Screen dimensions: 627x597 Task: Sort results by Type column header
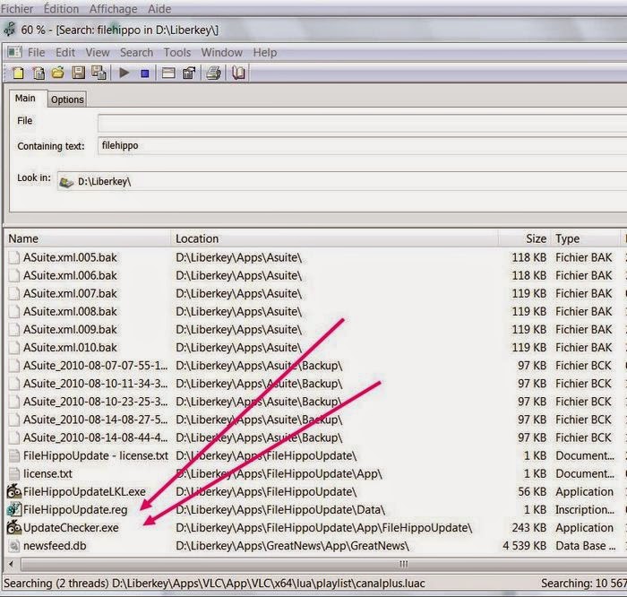[585, 238]
